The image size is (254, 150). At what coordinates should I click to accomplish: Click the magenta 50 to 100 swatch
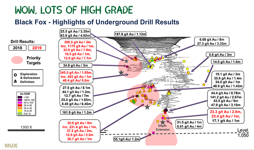click(20, 103)
